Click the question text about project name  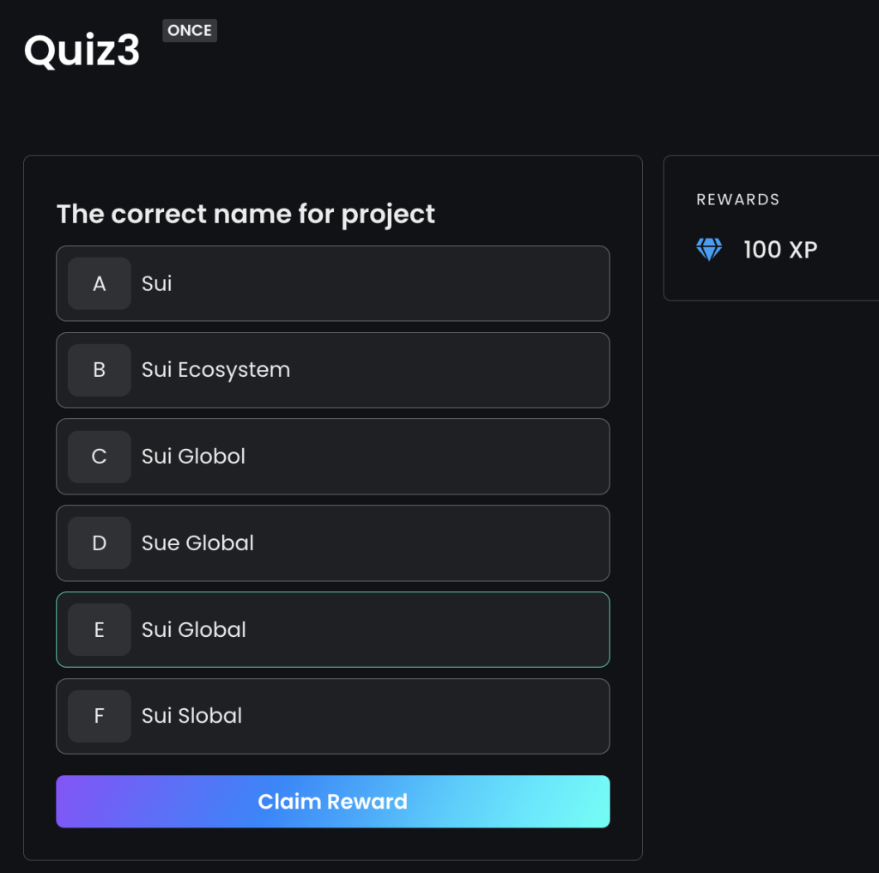pos(246,215)
